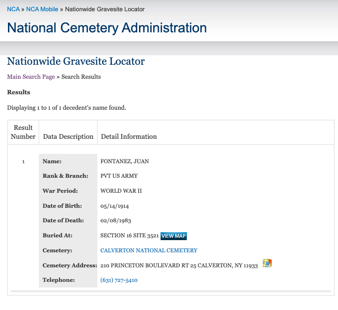Click the 210 Princeton Boulevard address text
The height and width of the screenshot is (310, 338).
point(179,265)
